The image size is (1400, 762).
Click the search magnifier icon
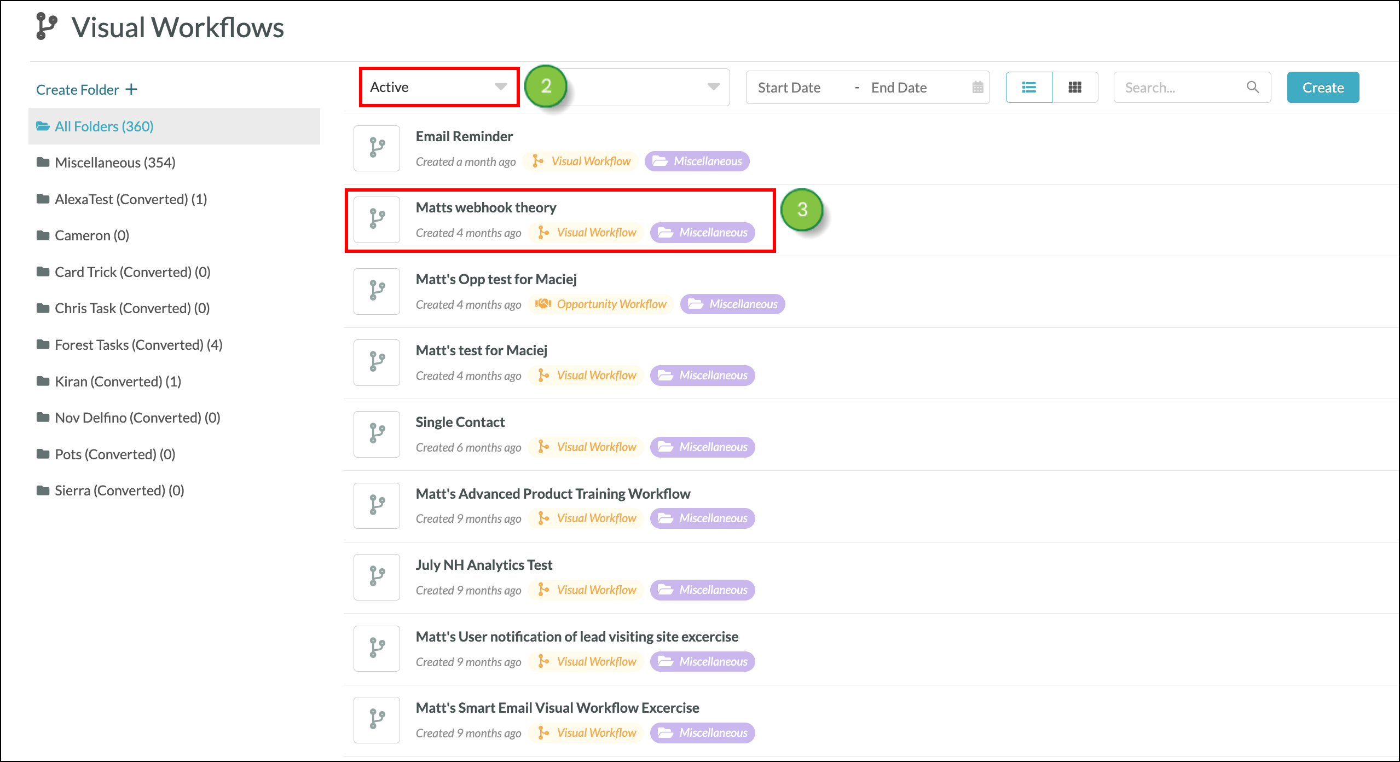[1252, 87]
